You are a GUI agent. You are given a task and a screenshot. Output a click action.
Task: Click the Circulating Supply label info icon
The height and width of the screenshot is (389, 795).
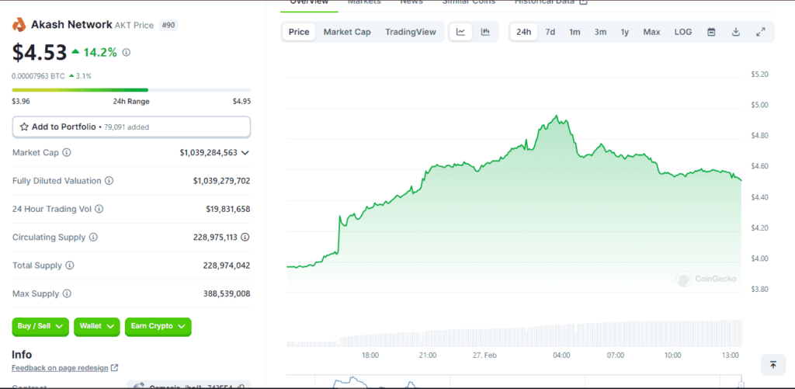[94, 238]
